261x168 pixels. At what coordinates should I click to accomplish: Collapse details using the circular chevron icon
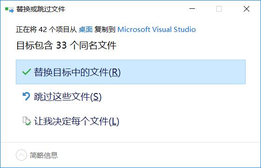21,155
